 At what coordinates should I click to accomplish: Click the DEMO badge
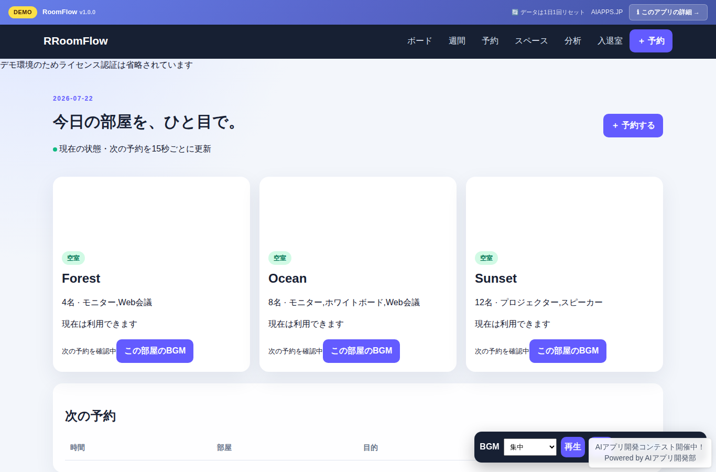pyautogui.click(x=23, y=12)
